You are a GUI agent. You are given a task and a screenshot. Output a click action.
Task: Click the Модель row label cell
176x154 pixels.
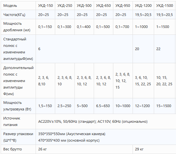18,6
